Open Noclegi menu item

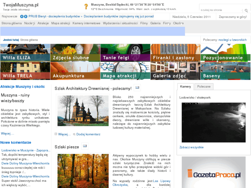pyautogui.click(x=30, y=23)
